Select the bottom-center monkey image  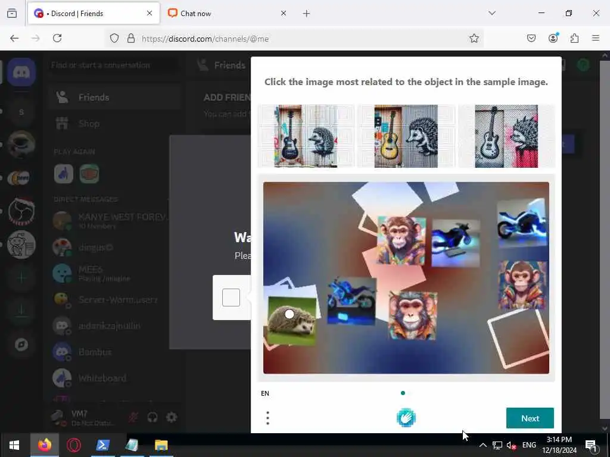point(413,316)
